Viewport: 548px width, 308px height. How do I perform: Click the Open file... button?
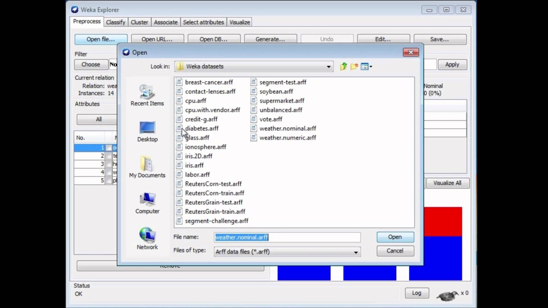[101, 39]
